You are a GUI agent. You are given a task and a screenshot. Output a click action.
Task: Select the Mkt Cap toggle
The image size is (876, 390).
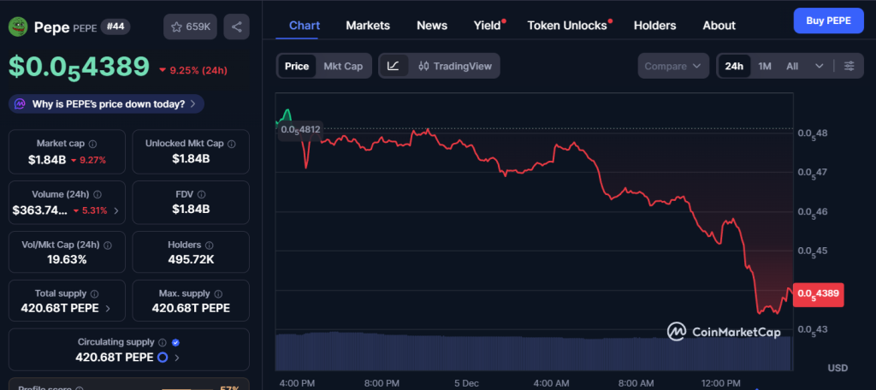[343, 66]
